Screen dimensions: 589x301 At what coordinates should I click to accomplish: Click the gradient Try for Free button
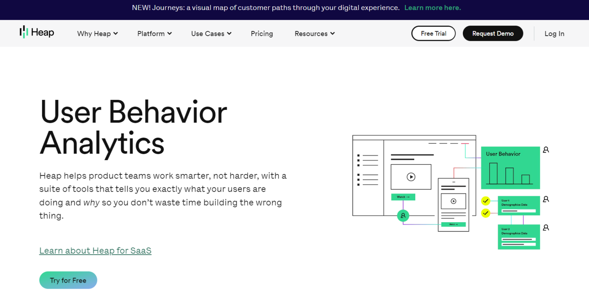click(x=68, y=280)
